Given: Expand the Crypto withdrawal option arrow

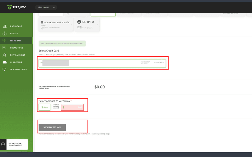Looking at the screenshot, I should (97, 24).
